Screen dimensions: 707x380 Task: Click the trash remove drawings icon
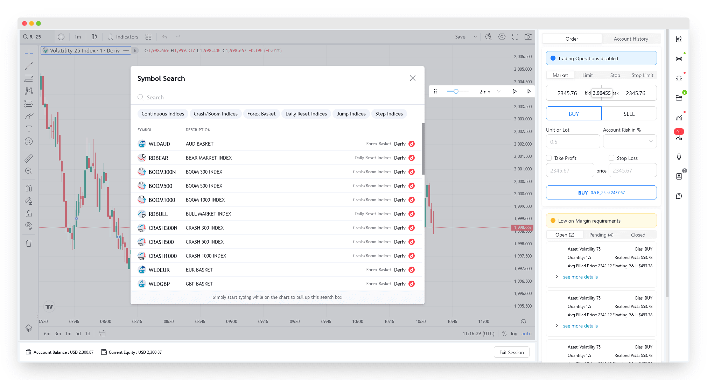(x=29, y=243)
